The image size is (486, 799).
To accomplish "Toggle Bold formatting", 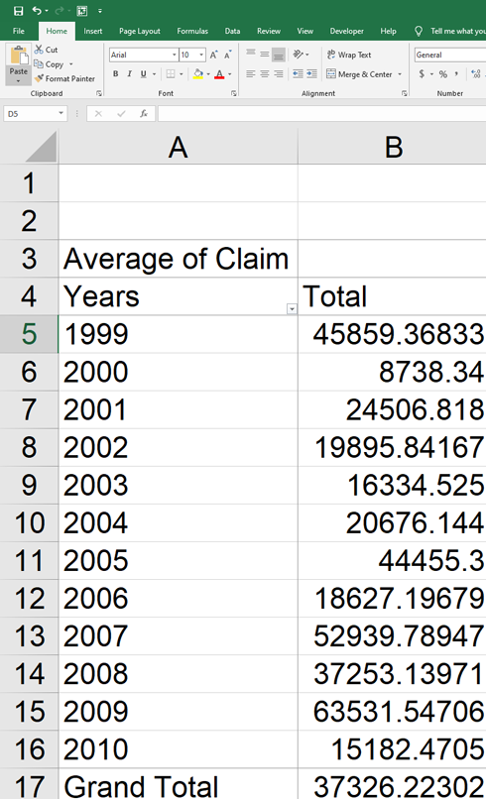I will coord(116,74).
